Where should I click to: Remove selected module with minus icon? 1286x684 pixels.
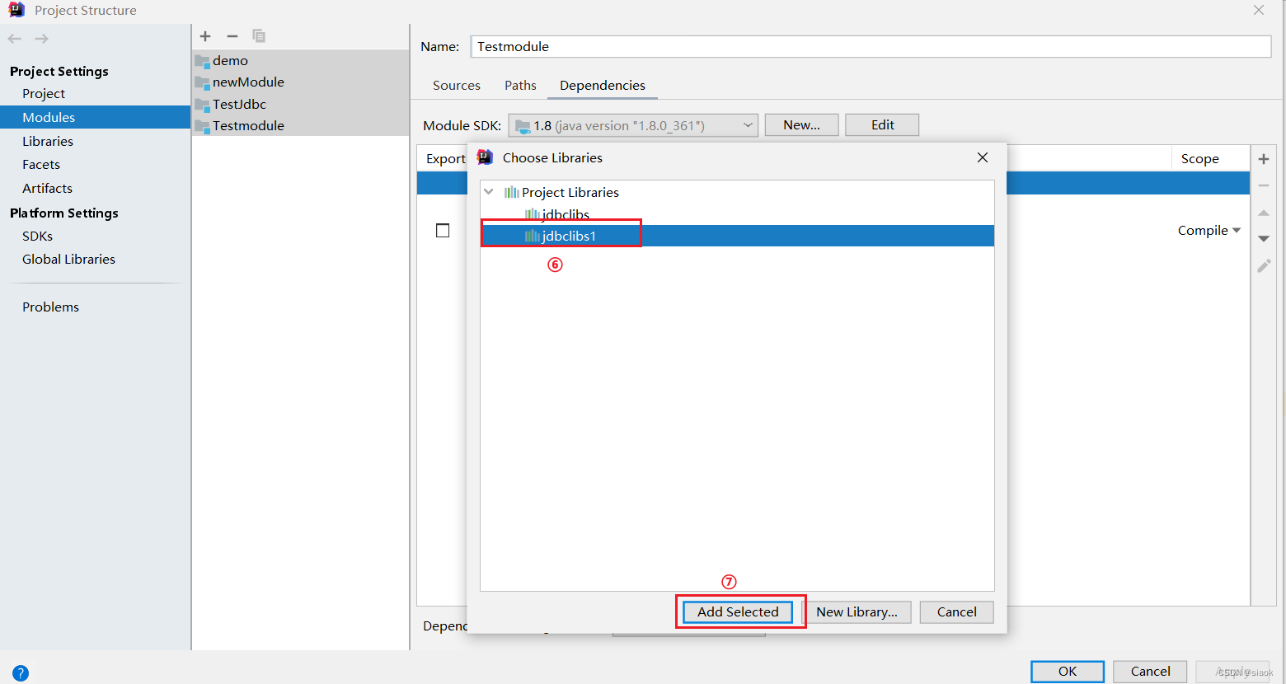232,36
